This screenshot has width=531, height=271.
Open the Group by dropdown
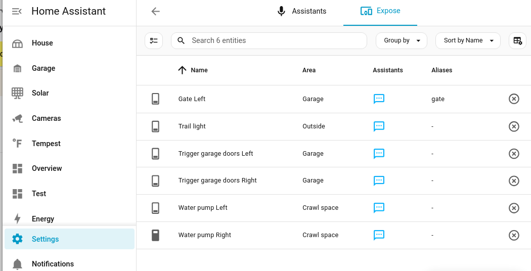pyautogui.click(x=402, y=40)
